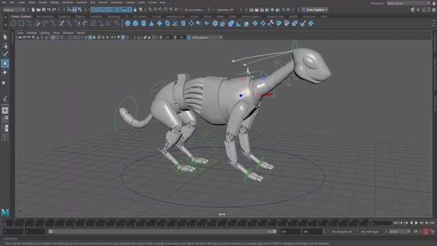The image size is (437, 246).
Task: Open the sRGB gamma view transform dropdown
Action: pos(207,38)
